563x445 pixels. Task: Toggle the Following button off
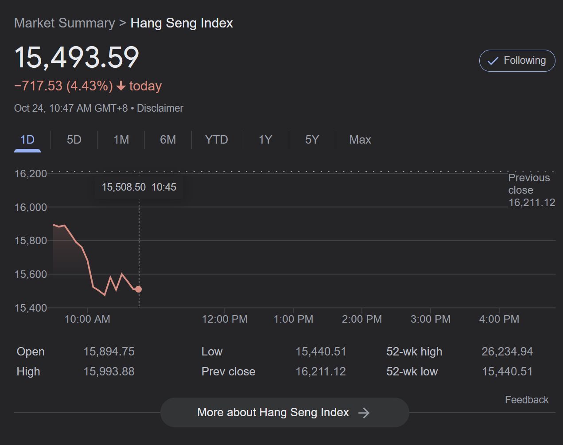[x=517, y=61]
